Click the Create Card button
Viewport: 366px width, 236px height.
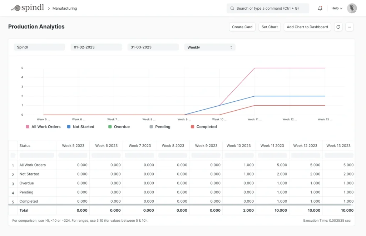click(242, 27)
